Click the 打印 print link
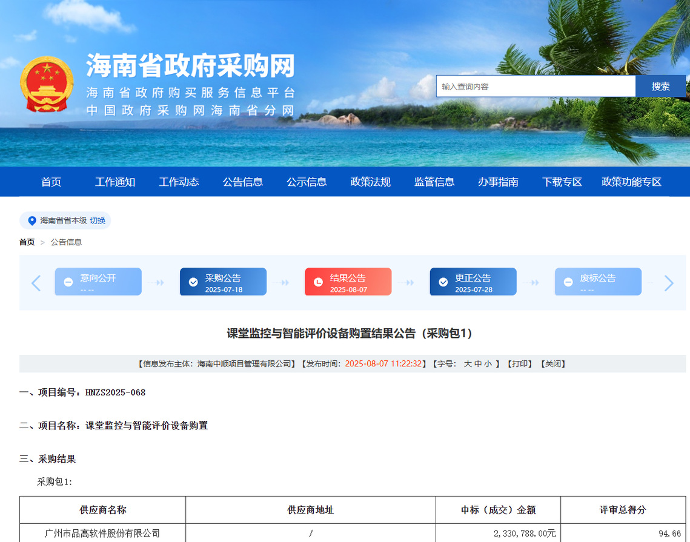 (x=519, y=364)
